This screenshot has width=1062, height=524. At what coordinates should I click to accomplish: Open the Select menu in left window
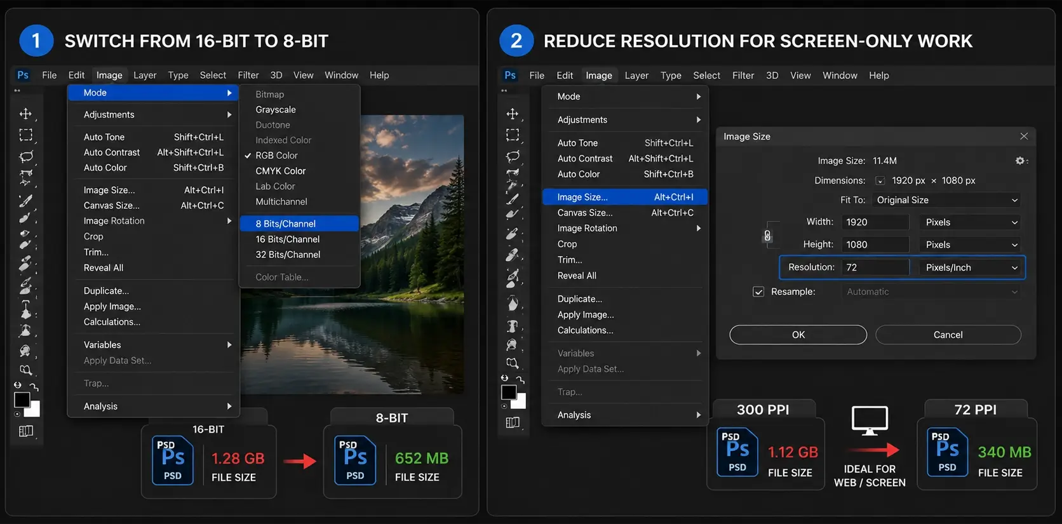(x=213, y=75)
